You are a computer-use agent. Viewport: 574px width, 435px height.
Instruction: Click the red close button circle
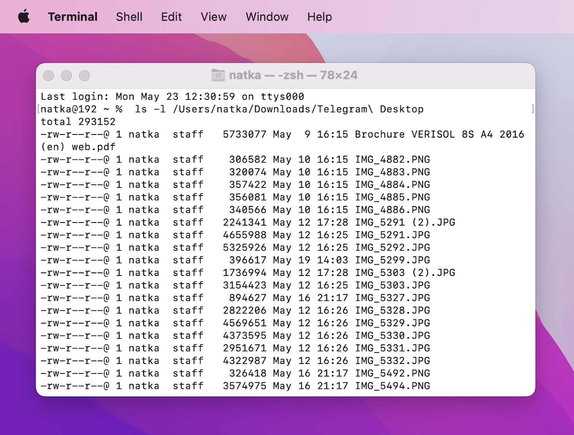coord(49,75)
